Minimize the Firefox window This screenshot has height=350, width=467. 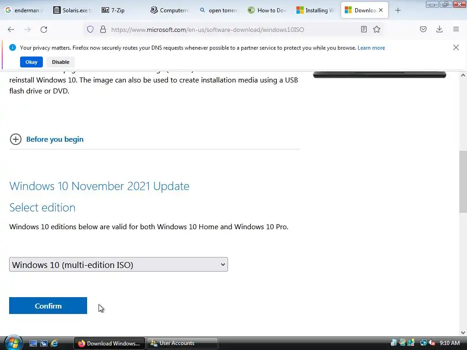coord(432,5)
